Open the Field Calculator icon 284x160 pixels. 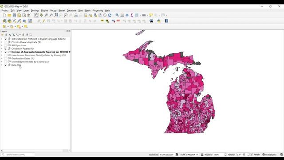[122, 15]
